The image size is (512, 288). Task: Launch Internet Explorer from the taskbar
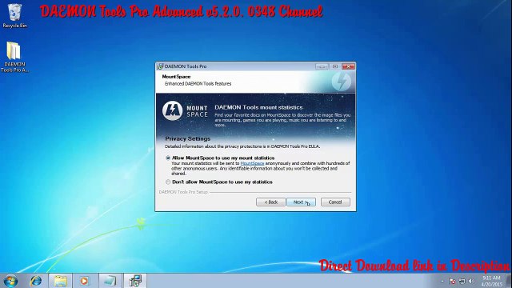[35, 281]
